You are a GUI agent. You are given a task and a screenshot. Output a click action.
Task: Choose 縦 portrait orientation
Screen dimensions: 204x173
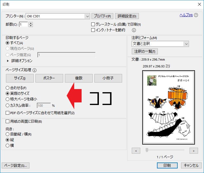(x=8, y=140)
